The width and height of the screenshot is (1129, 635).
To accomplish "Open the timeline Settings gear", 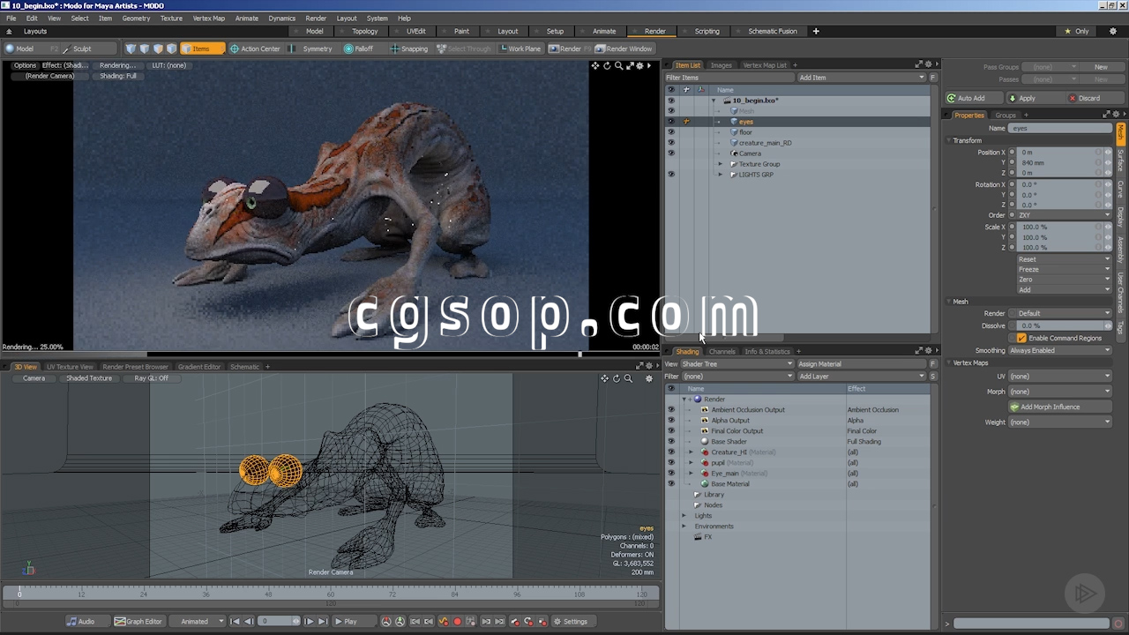I will (570, 622).
